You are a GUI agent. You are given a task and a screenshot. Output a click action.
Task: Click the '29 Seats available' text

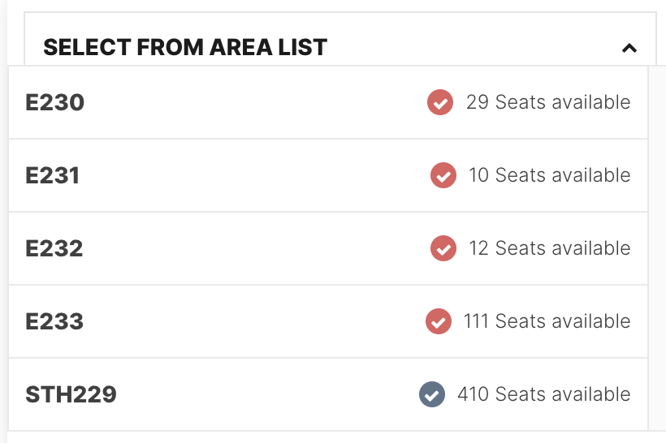pos(548,102)
